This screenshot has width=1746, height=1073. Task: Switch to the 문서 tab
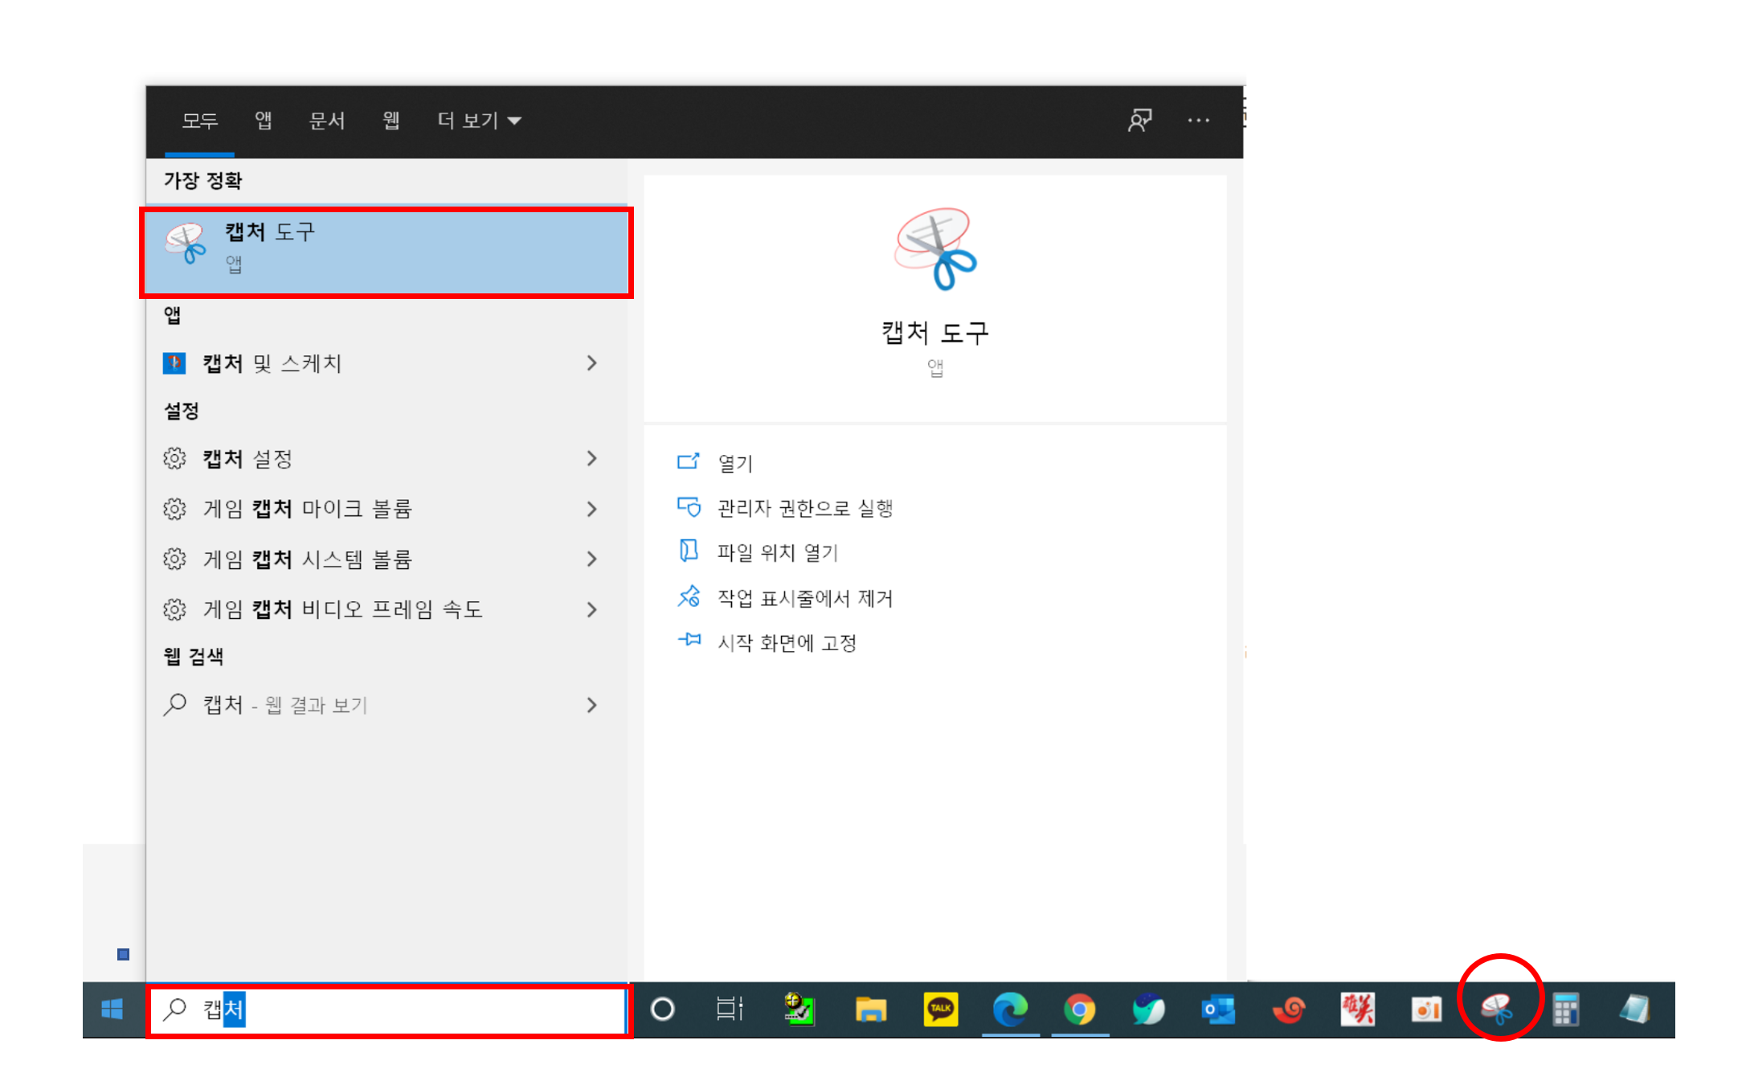[x=327, y=121]
